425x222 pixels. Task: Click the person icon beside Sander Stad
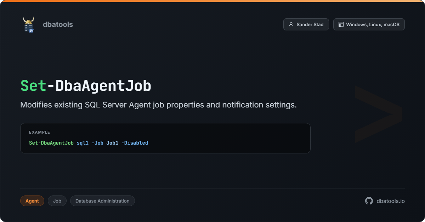(291, 24)
